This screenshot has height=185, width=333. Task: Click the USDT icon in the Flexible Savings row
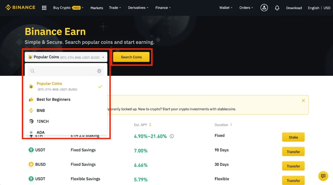coord(31,179)
